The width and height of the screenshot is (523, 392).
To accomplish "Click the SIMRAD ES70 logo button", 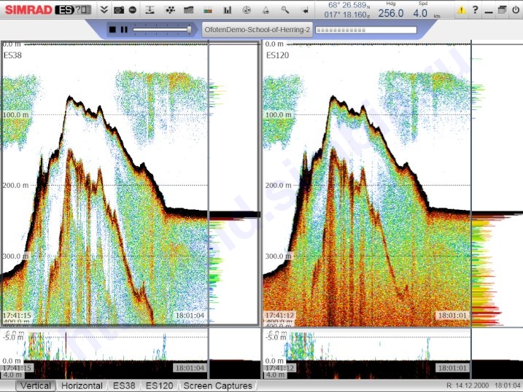I will click(47, 10).
